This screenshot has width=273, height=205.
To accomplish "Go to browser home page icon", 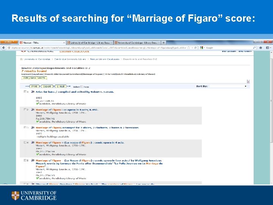I will click(x=260, y=48).
